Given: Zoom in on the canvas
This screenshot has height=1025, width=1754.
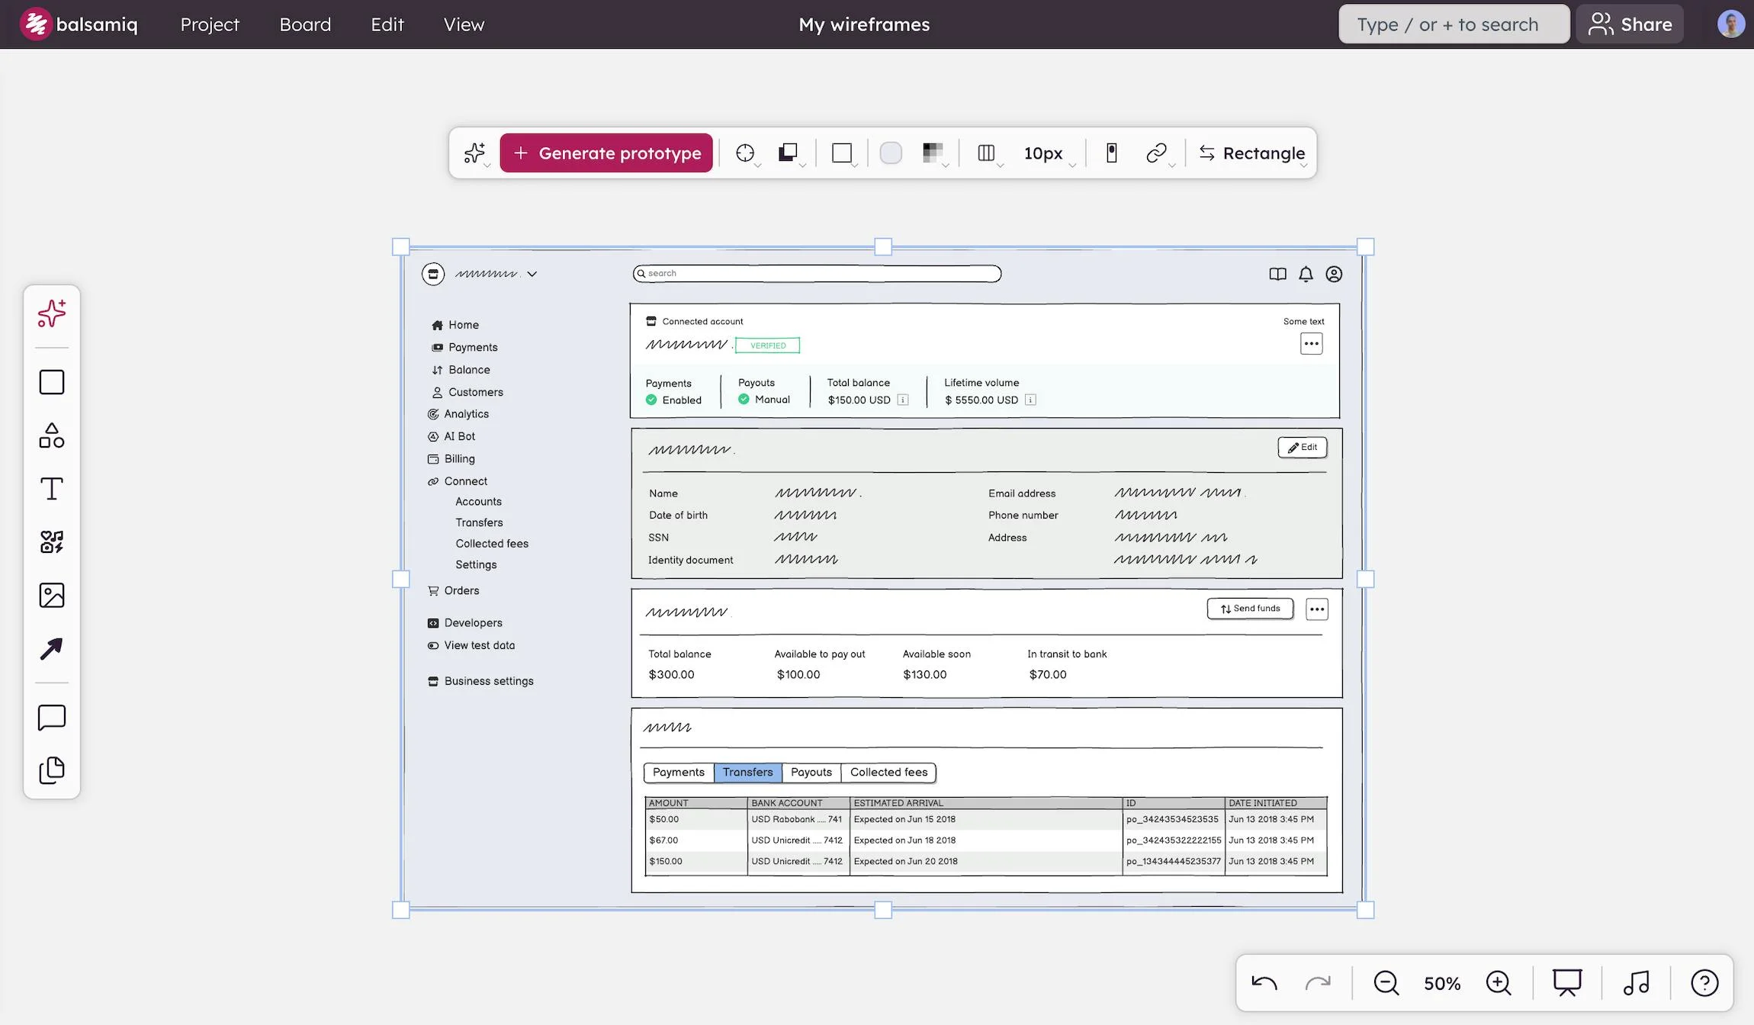Looking at the screenshot, I should point(1499,983).
